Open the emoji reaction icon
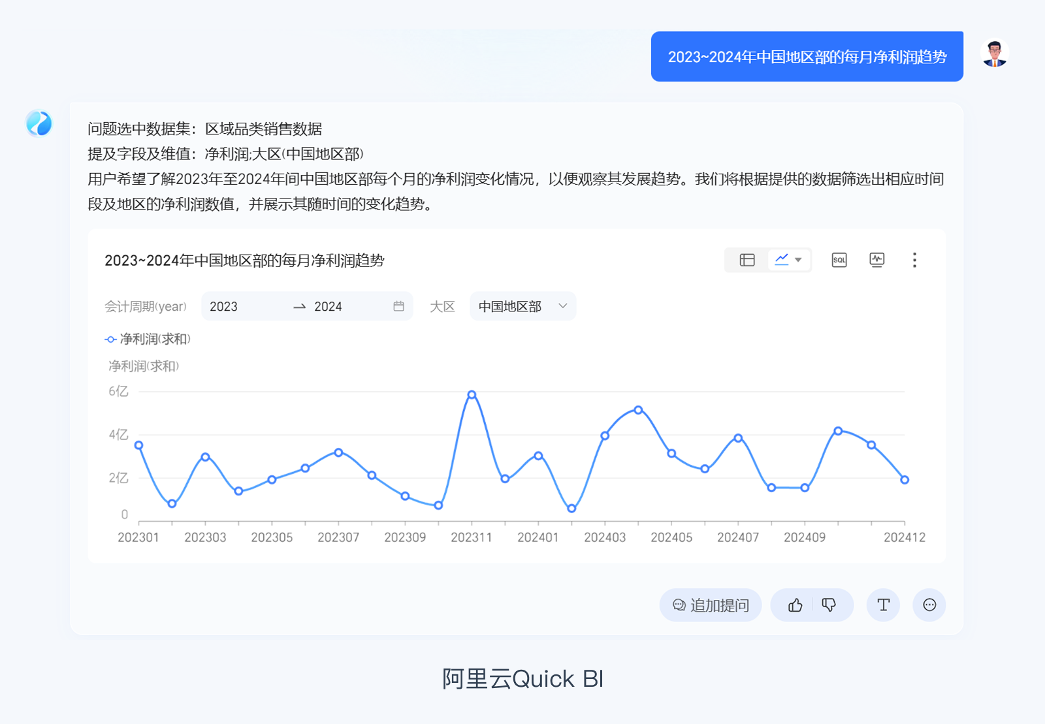This screenshot has height=724, width=1045. point(929,605)
